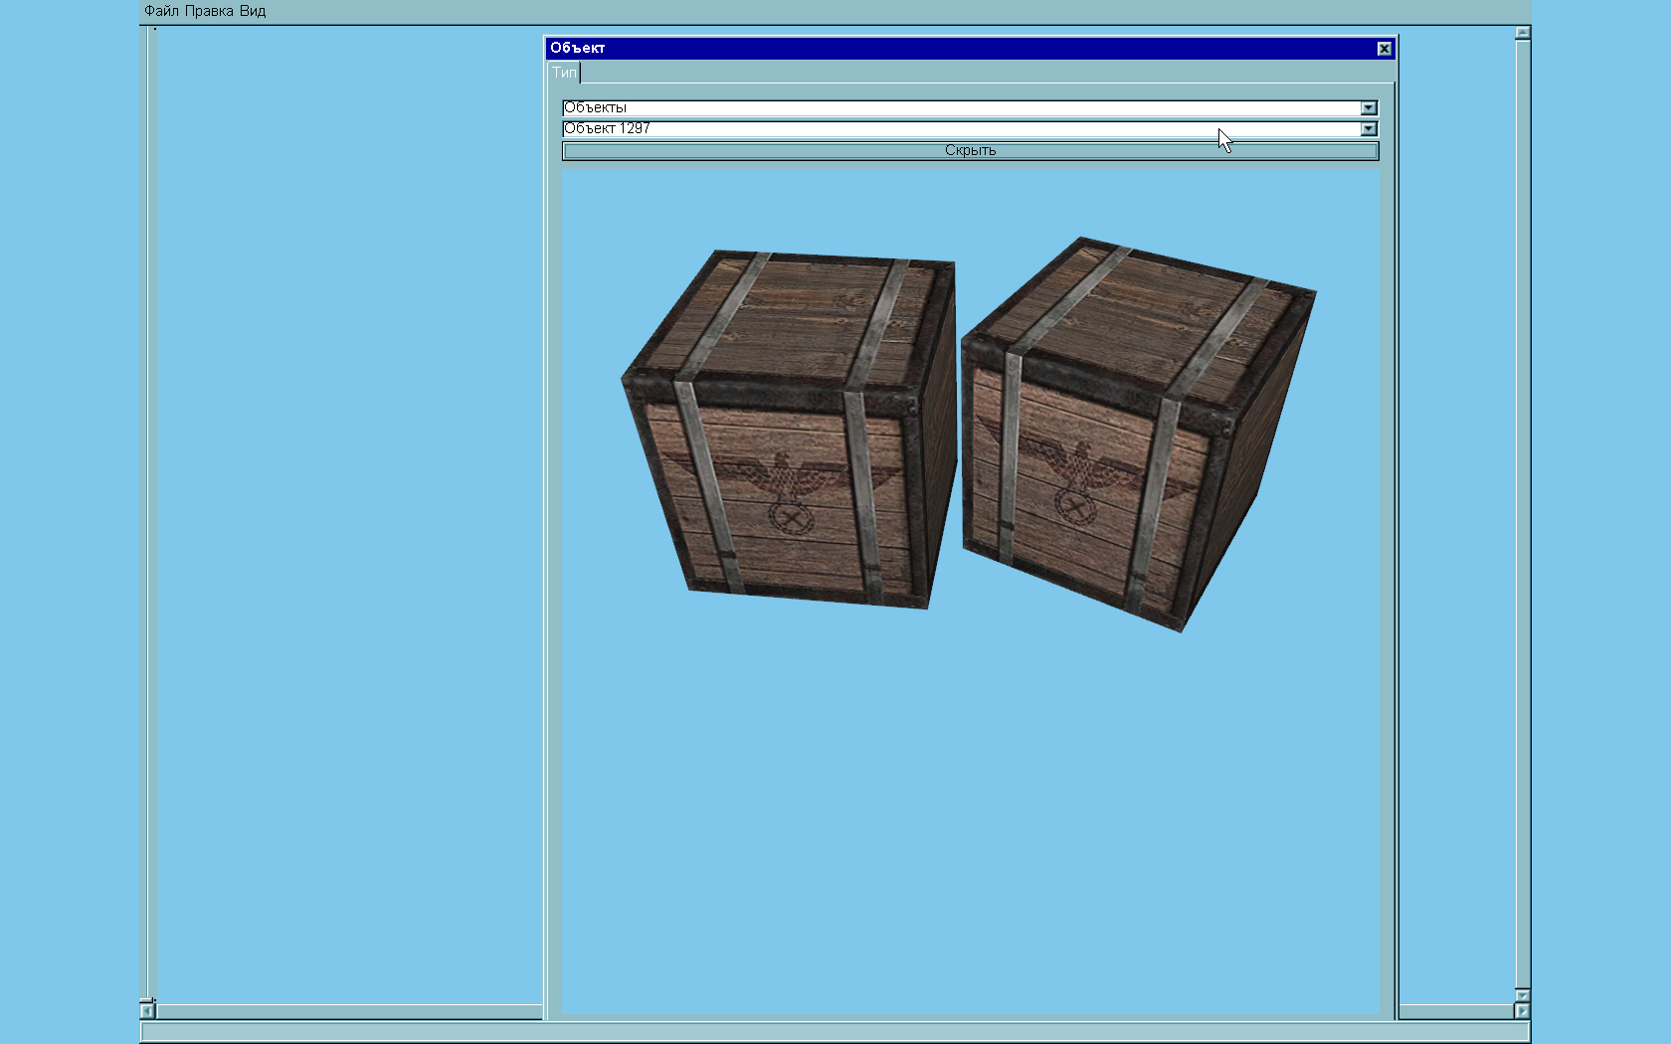The height and width of the screenshot is (1044, 1671).
Task: Click the Объект dialog title bar
Action: [x=970, y=49]
